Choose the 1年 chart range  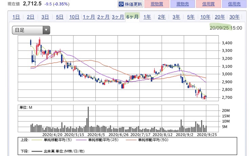click(147, 17)
